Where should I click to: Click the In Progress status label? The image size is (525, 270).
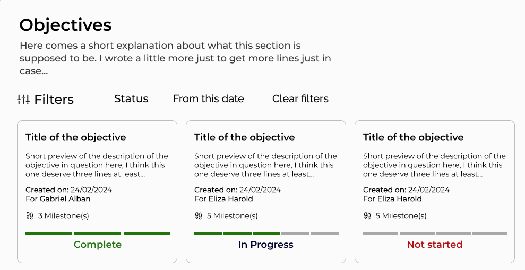pyautogui.click(x=266, y=245)
